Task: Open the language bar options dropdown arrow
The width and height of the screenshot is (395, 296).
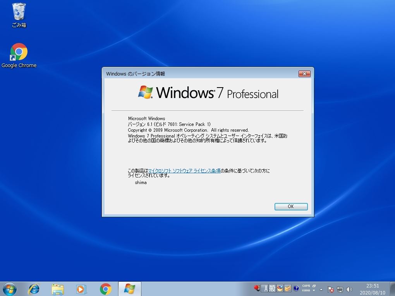Action: (x=314, y=291)
